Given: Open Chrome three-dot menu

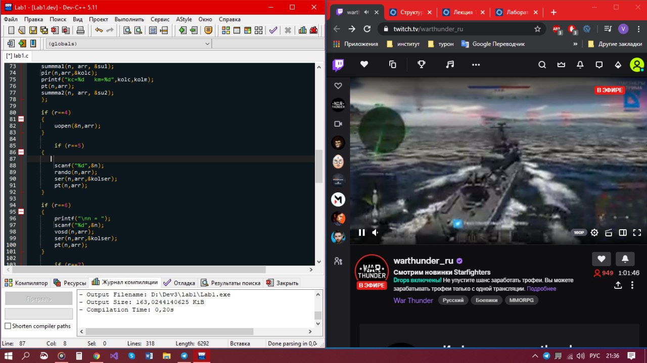Looking at the screenshot, I should point(638,29).
